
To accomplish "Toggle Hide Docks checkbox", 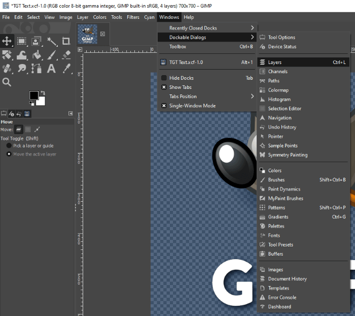I will click(x=164, y=78).
